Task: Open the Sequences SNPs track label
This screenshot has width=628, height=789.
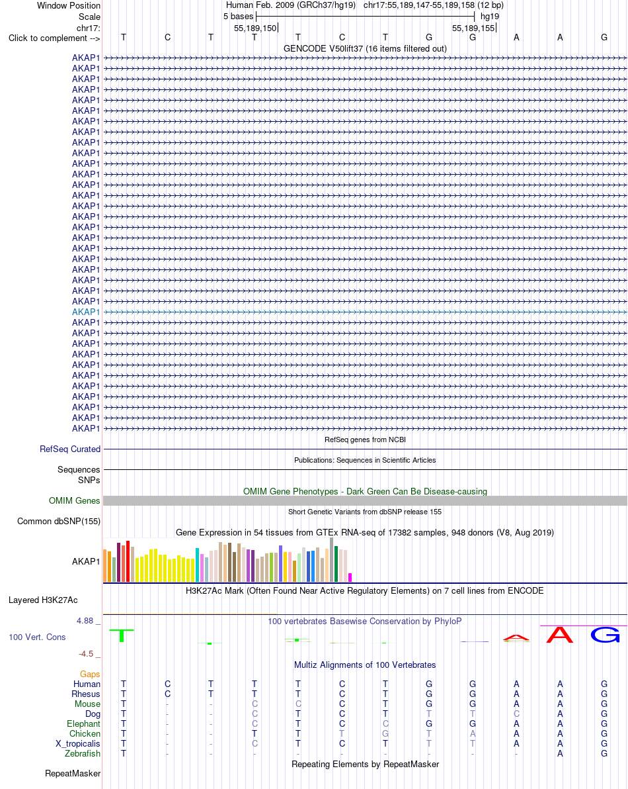Action: [x=79, y=475]
